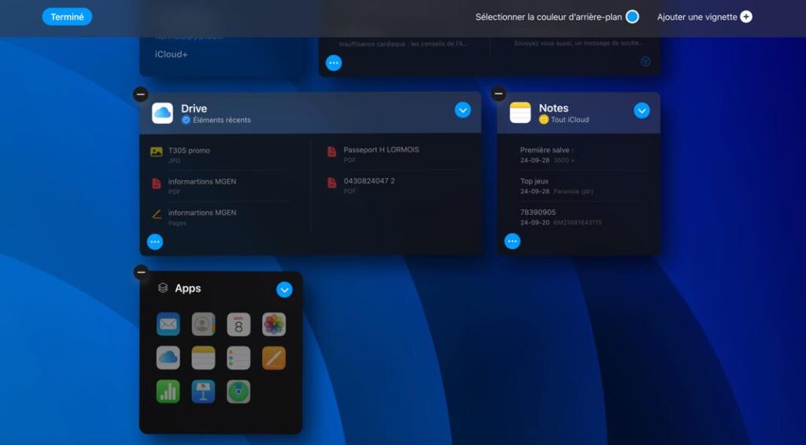Open the informartions MGEN Pages document
Viewport: 806px width, 445px height.
220,217
